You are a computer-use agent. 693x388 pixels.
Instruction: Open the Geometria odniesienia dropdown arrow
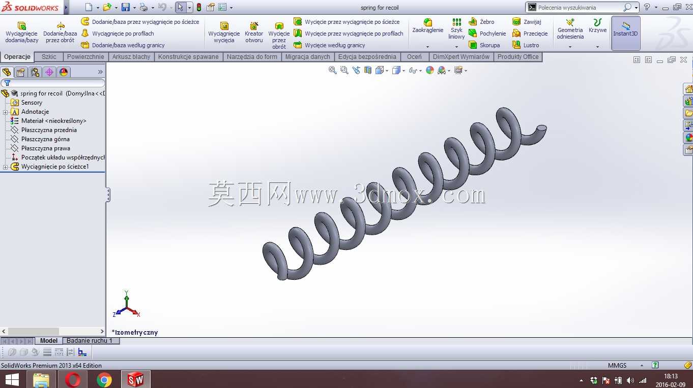pyautogui.click(x=570, y=47)
